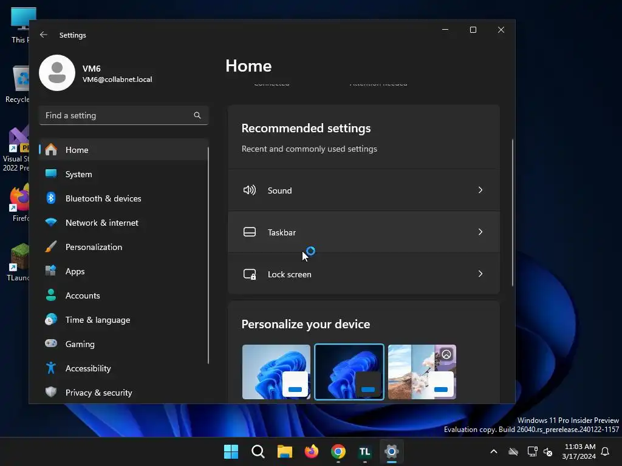
Task: Go back with the Settings back arrow
Action: (x=44, y=35)
